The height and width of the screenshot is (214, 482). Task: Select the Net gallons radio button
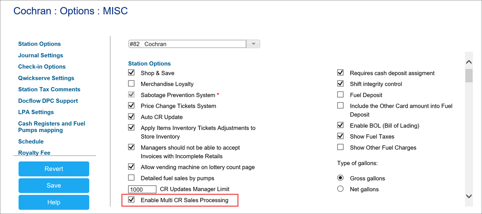340,189
